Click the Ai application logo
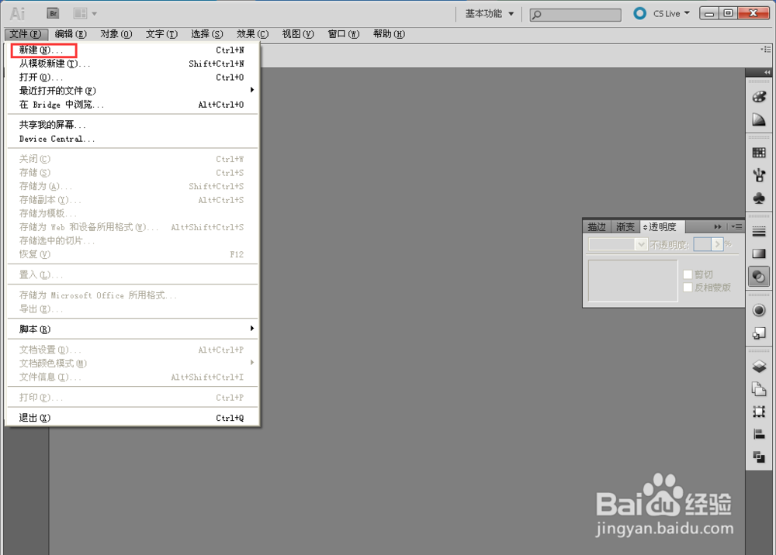776x555 pixels. pos(17,14)
